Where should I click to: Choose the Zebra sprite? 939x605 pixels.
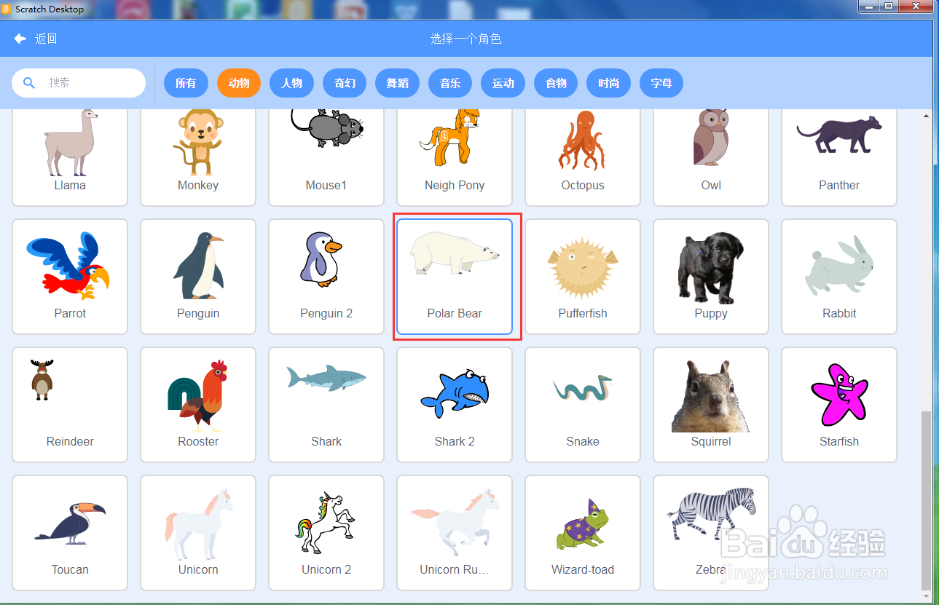point(711,533)
